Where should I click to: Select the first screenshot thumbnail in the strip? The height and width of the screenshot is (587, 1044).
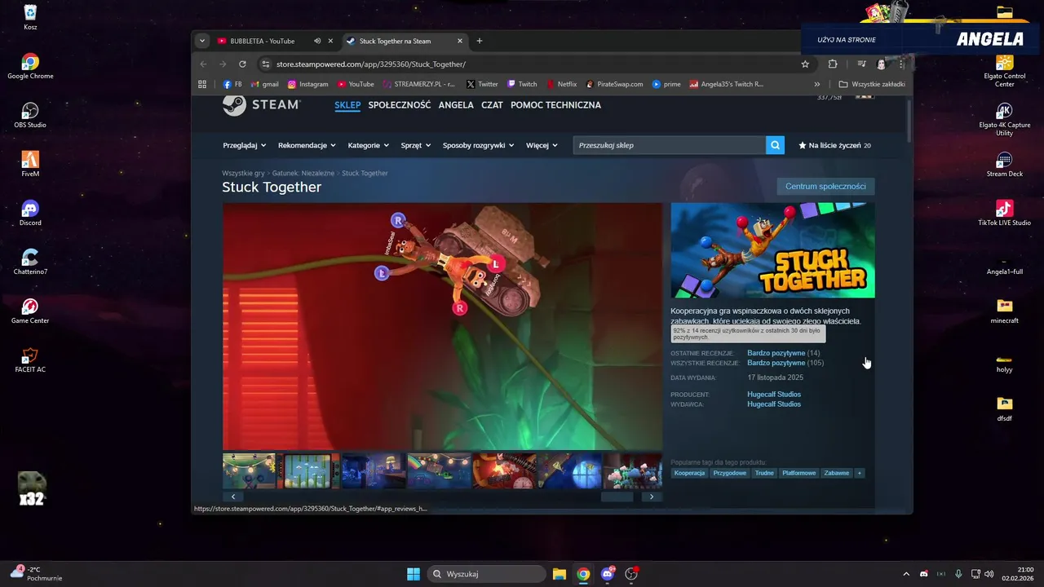[x=249, y=471]
